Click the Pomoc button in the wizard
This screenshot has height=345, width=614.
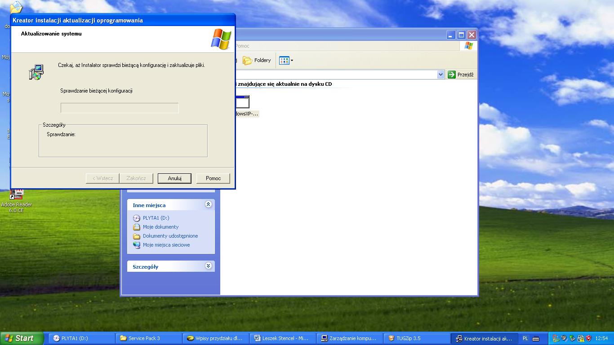(x=213, y=178)
